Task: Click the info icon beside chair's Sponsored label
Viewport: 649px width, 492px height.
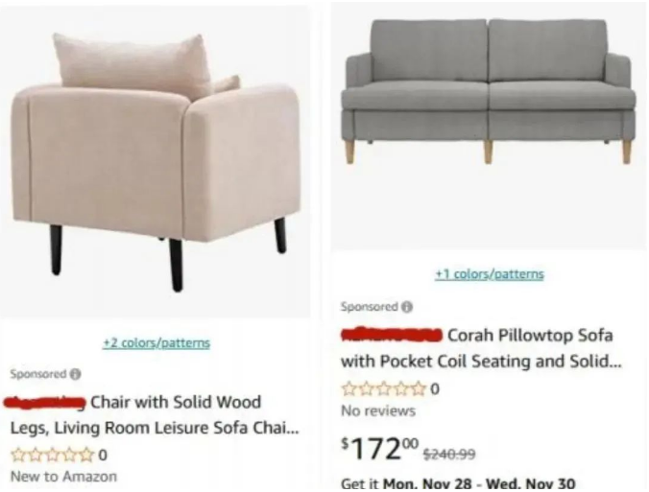Action: tap(72, 374)
